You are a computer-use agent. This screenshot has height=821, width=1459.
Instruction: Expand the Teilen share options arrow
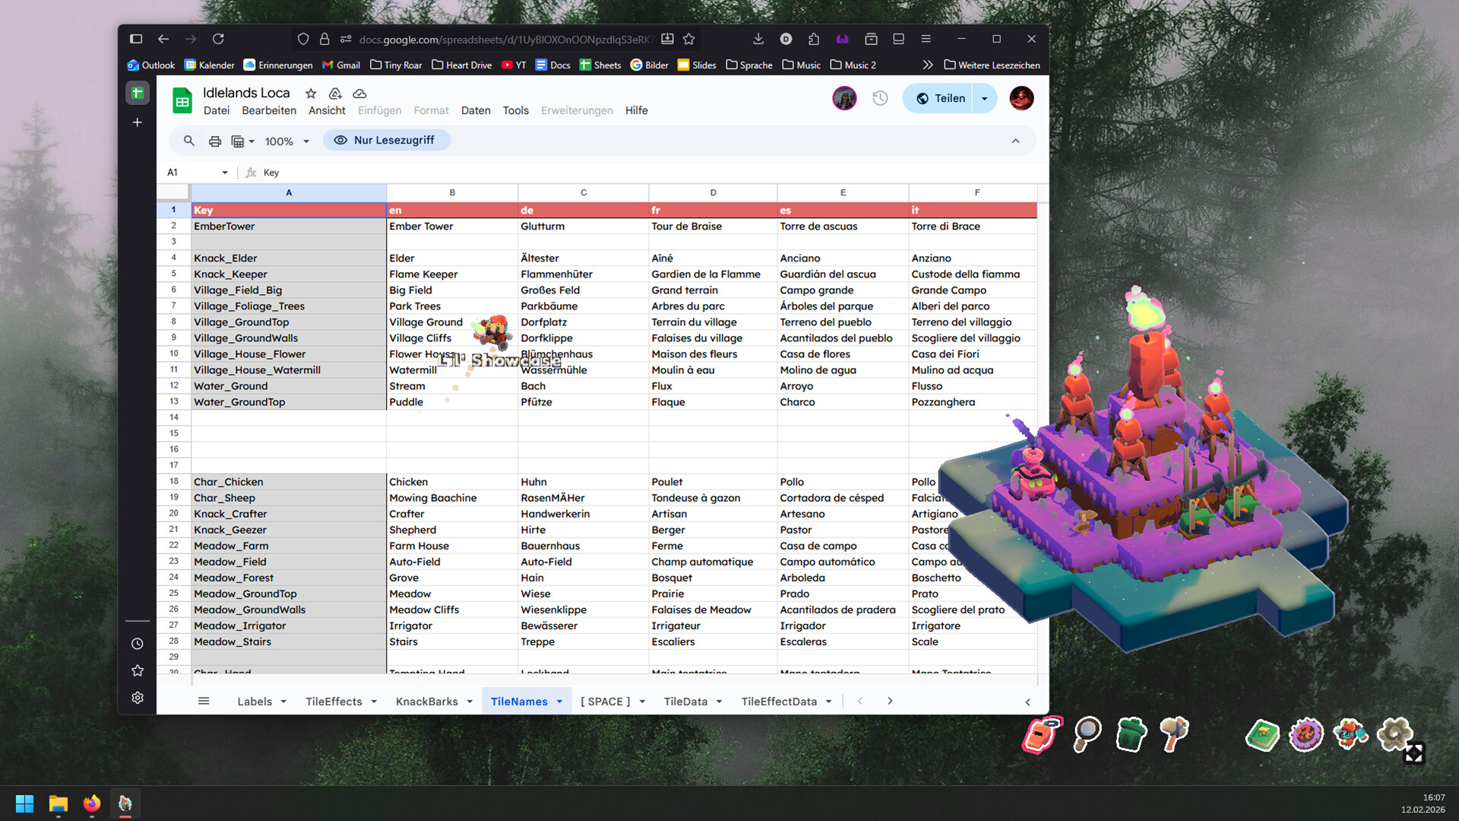(x=984, y=99)
